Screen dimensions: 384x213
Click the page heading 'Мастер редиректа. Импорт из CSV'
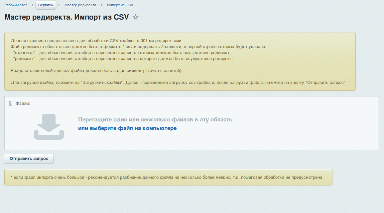[66, 17]
